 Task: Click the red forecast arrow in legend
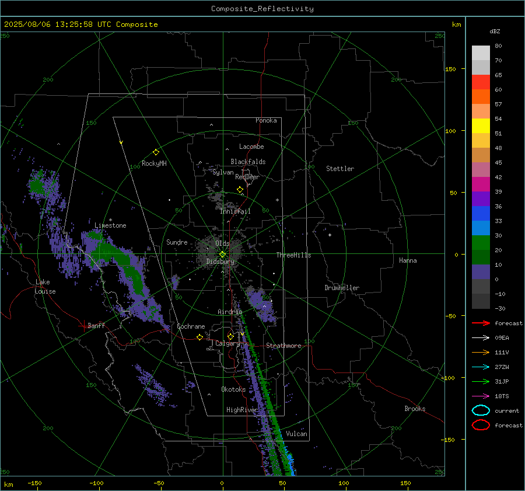pos(481,323)
